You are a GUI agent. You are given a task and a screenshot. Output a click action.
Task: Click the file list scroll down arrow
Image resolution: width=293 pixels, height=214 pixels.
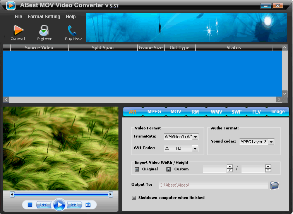tap(284, 93)
